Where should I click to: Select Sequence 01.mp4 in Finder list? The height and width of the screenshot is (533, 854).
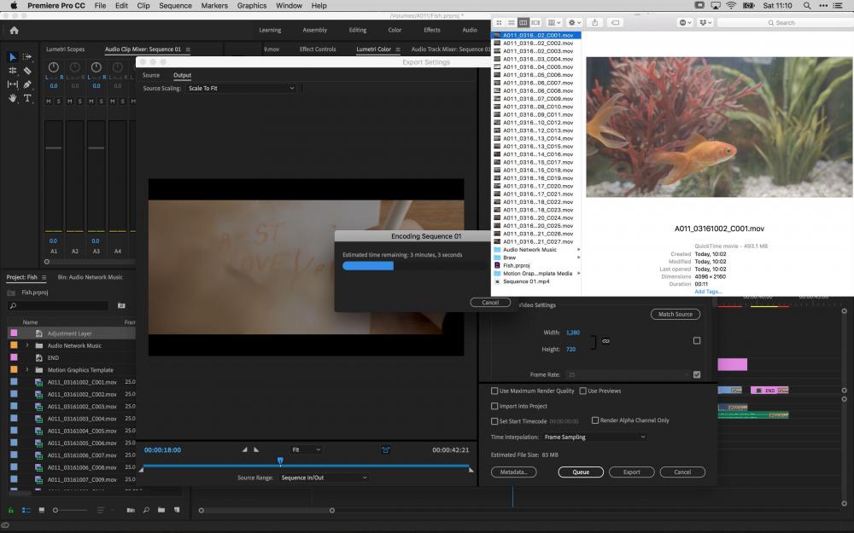tap(527, 281)
